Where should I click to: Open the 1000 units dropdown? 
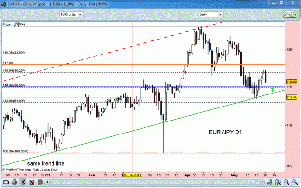(71, 14)
